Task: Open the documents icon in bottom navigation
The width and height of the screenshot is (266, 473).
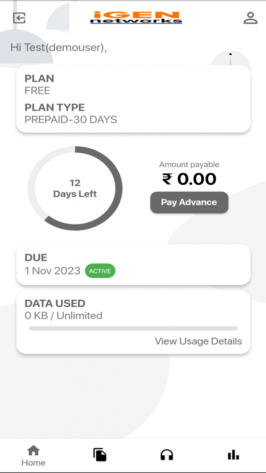Action: point(100,455)
